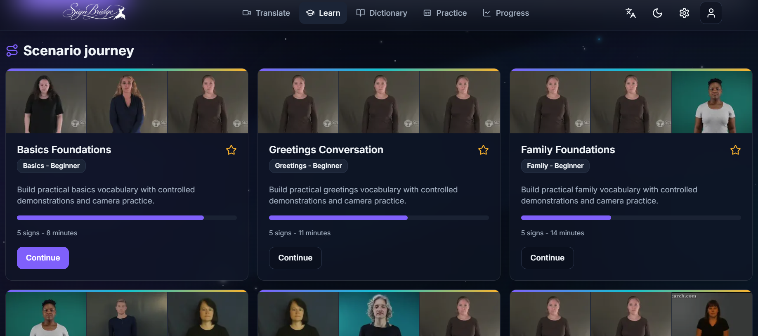Open the first Greetings Conversation thumbnail
Screen dimensions: 758x336
pyautogui.click(x=298, y=102)
